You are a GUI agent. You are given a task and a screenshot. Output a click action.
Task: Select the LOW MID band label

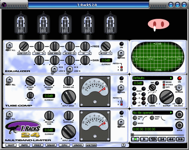54,54
